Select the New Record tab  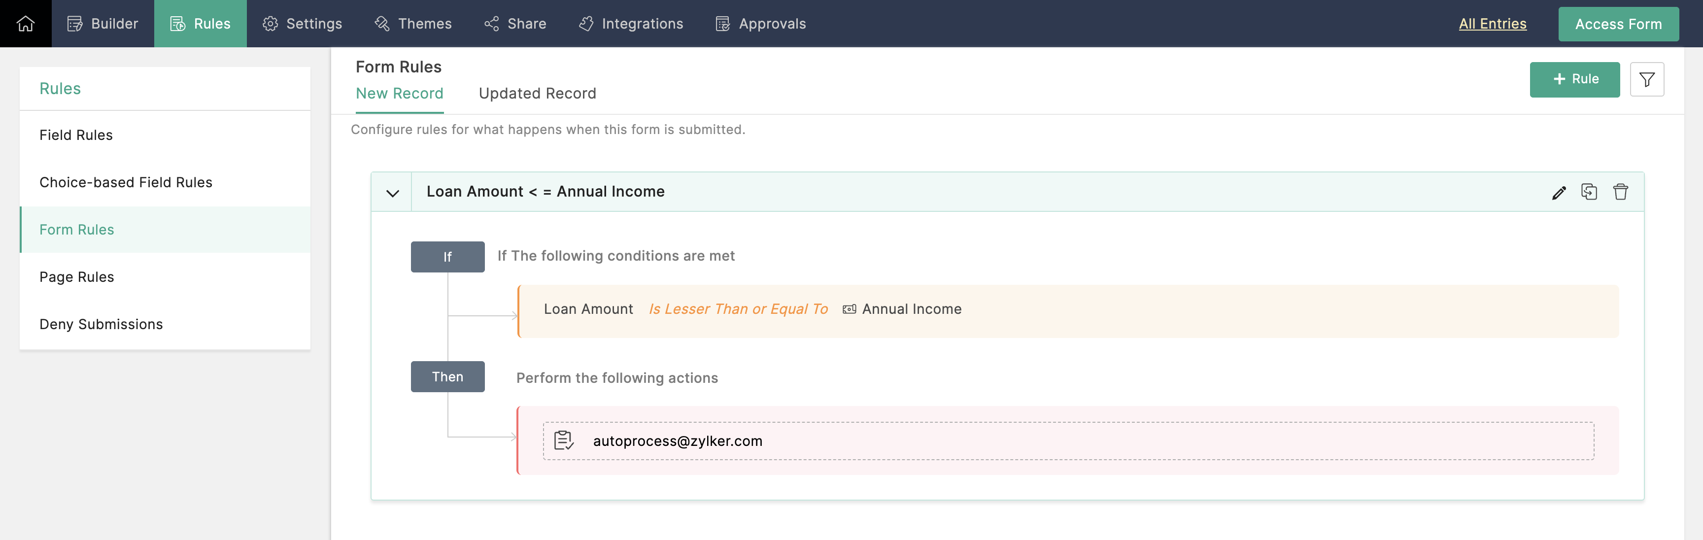[x=399, y=94]
